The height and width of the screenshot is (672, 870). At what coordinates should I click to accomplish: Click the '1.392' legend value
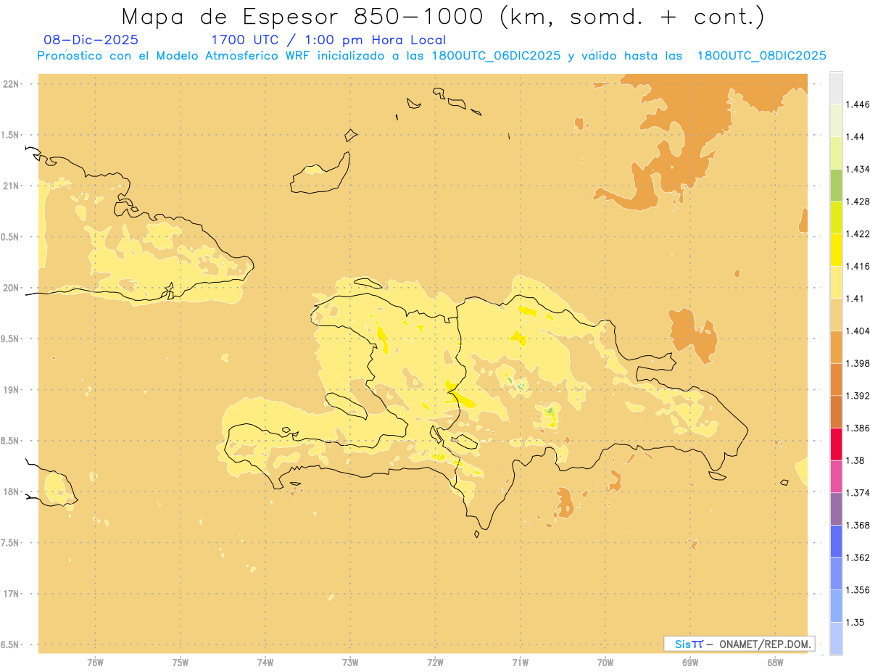[x=858, y=396]
